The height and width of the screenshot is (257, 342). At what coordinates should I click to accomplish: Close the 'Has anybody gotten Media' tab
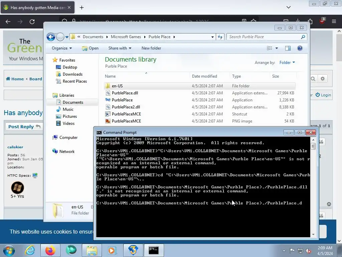[69, 7]
